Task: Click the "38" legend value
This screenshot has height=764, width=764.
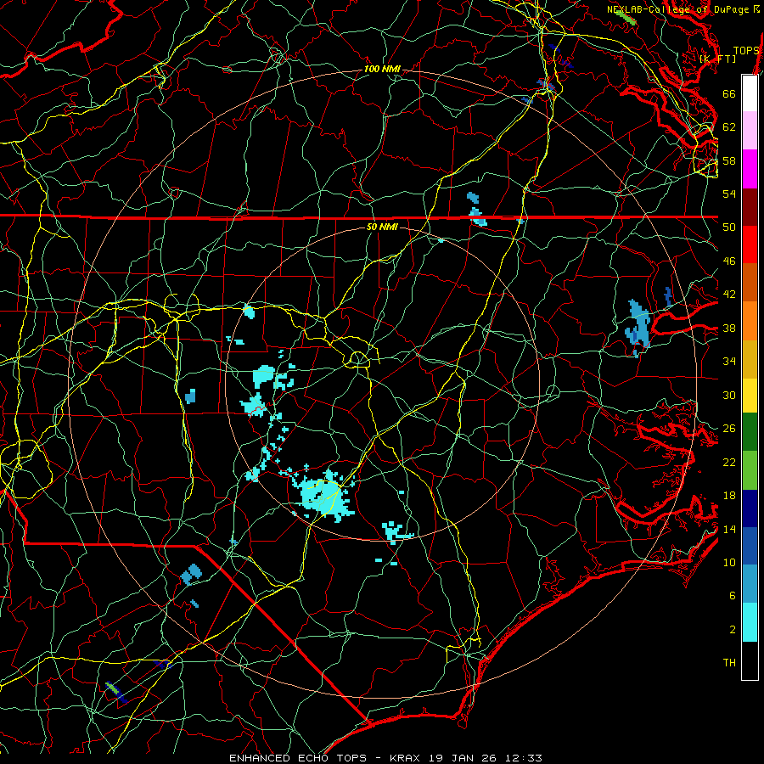Action: [x=729, y=328]
